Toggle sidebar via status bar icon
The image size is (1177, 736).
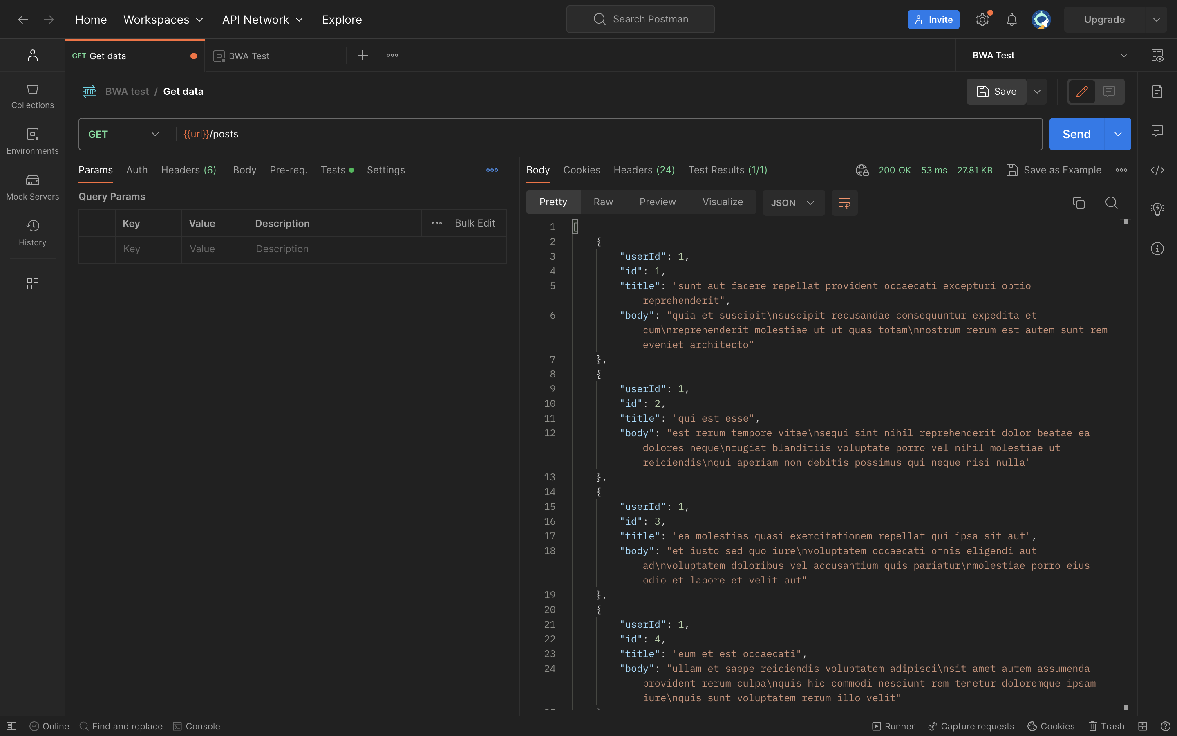coord(12,726)
